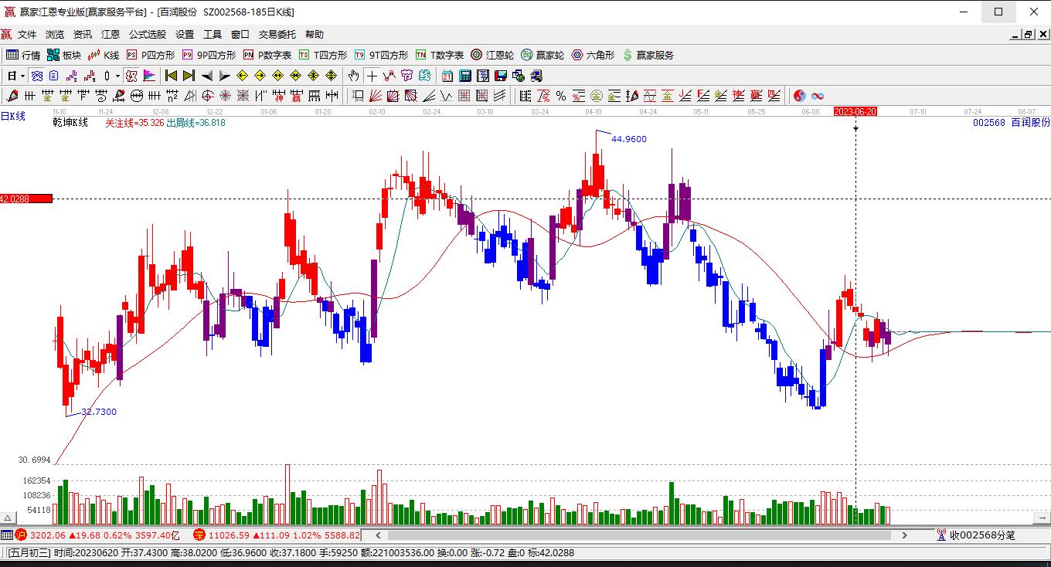Jump to first bar arrow icon
Screen dimensions: 1051x567
pos(171,76)
